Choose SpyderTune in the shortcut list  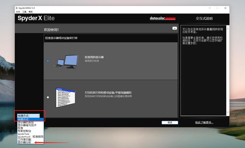pyautogui.click(x=23, y=134)
